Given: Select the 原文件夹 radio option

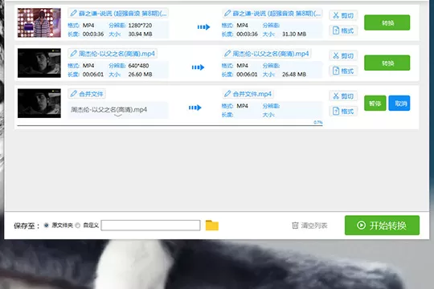Looking at the screenshot, I should (47, 226).
